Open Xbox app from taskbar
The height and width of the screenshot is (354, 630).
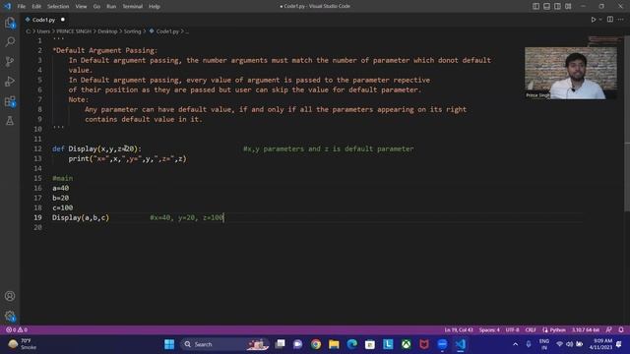(407, 344)
